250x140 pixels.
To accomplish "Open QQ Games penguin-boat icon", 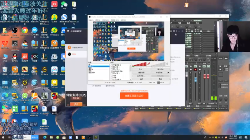I will [x=25, y=44].
